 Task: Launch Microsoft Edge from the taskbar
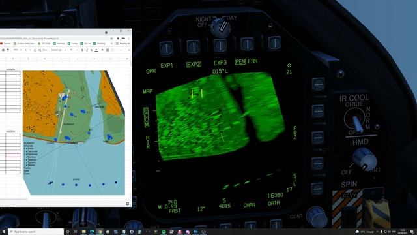[92, 232]
